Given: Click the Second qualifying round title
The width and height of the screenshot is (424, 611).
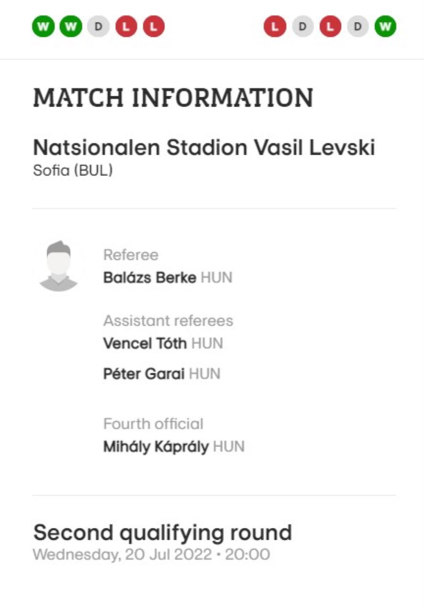Looking at the screenshot, I should tap(163, 533).
